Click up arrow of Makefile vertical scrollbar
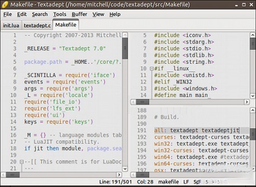Image resolution: width=256 pixels, height=187 pixels. 252,110
